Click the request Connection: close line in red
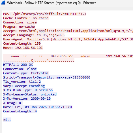The height and width of the screenshot is (133, 133). point(20,22)
